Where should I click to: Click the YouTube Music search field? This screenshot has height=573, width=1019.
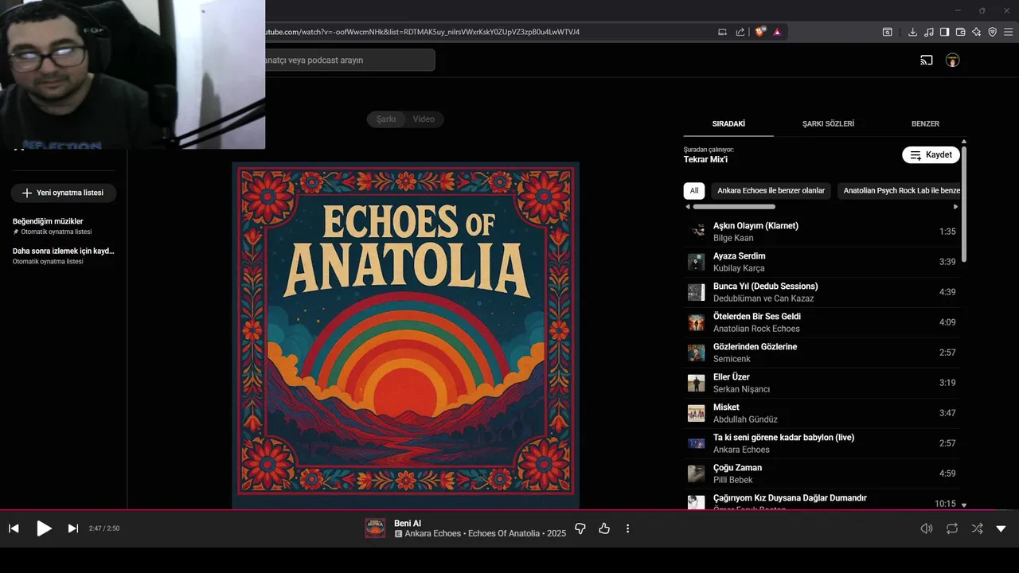tap(349, 60)
